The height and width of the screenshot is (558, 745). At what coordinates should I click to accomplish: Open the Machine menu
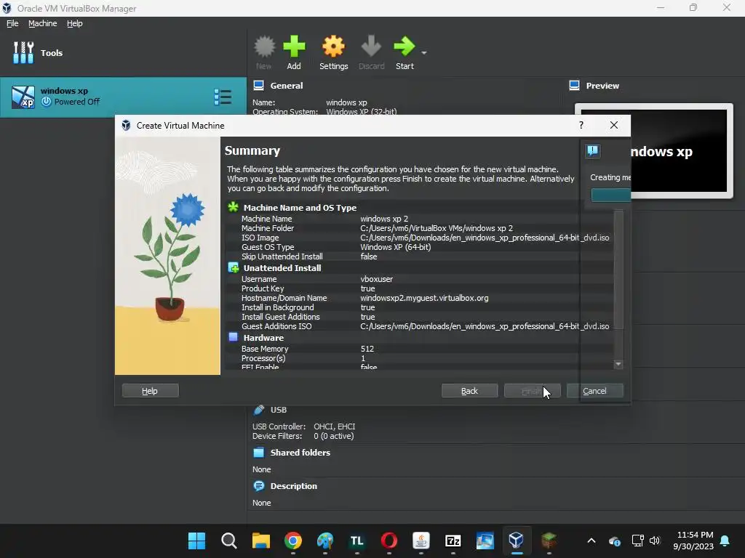tap(42, 23)
